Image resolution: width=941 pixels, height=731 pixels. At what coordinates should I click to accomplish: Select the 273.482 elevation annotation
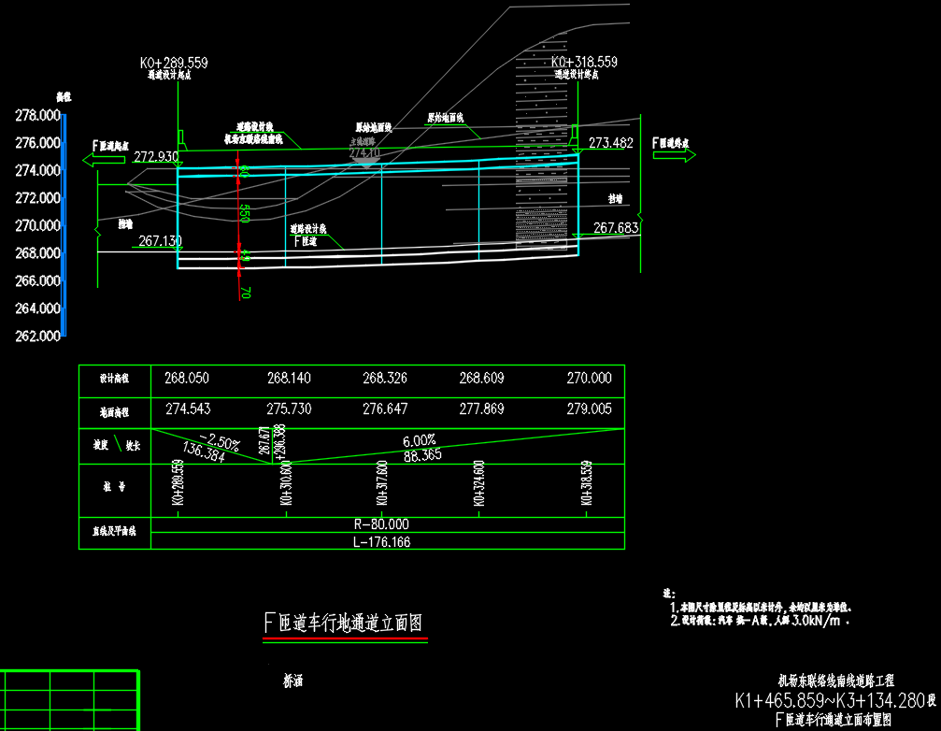[x=611, y=143]
